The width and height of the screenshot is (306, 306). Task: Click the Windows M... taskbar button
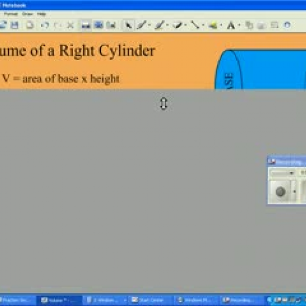coord(196,300)
